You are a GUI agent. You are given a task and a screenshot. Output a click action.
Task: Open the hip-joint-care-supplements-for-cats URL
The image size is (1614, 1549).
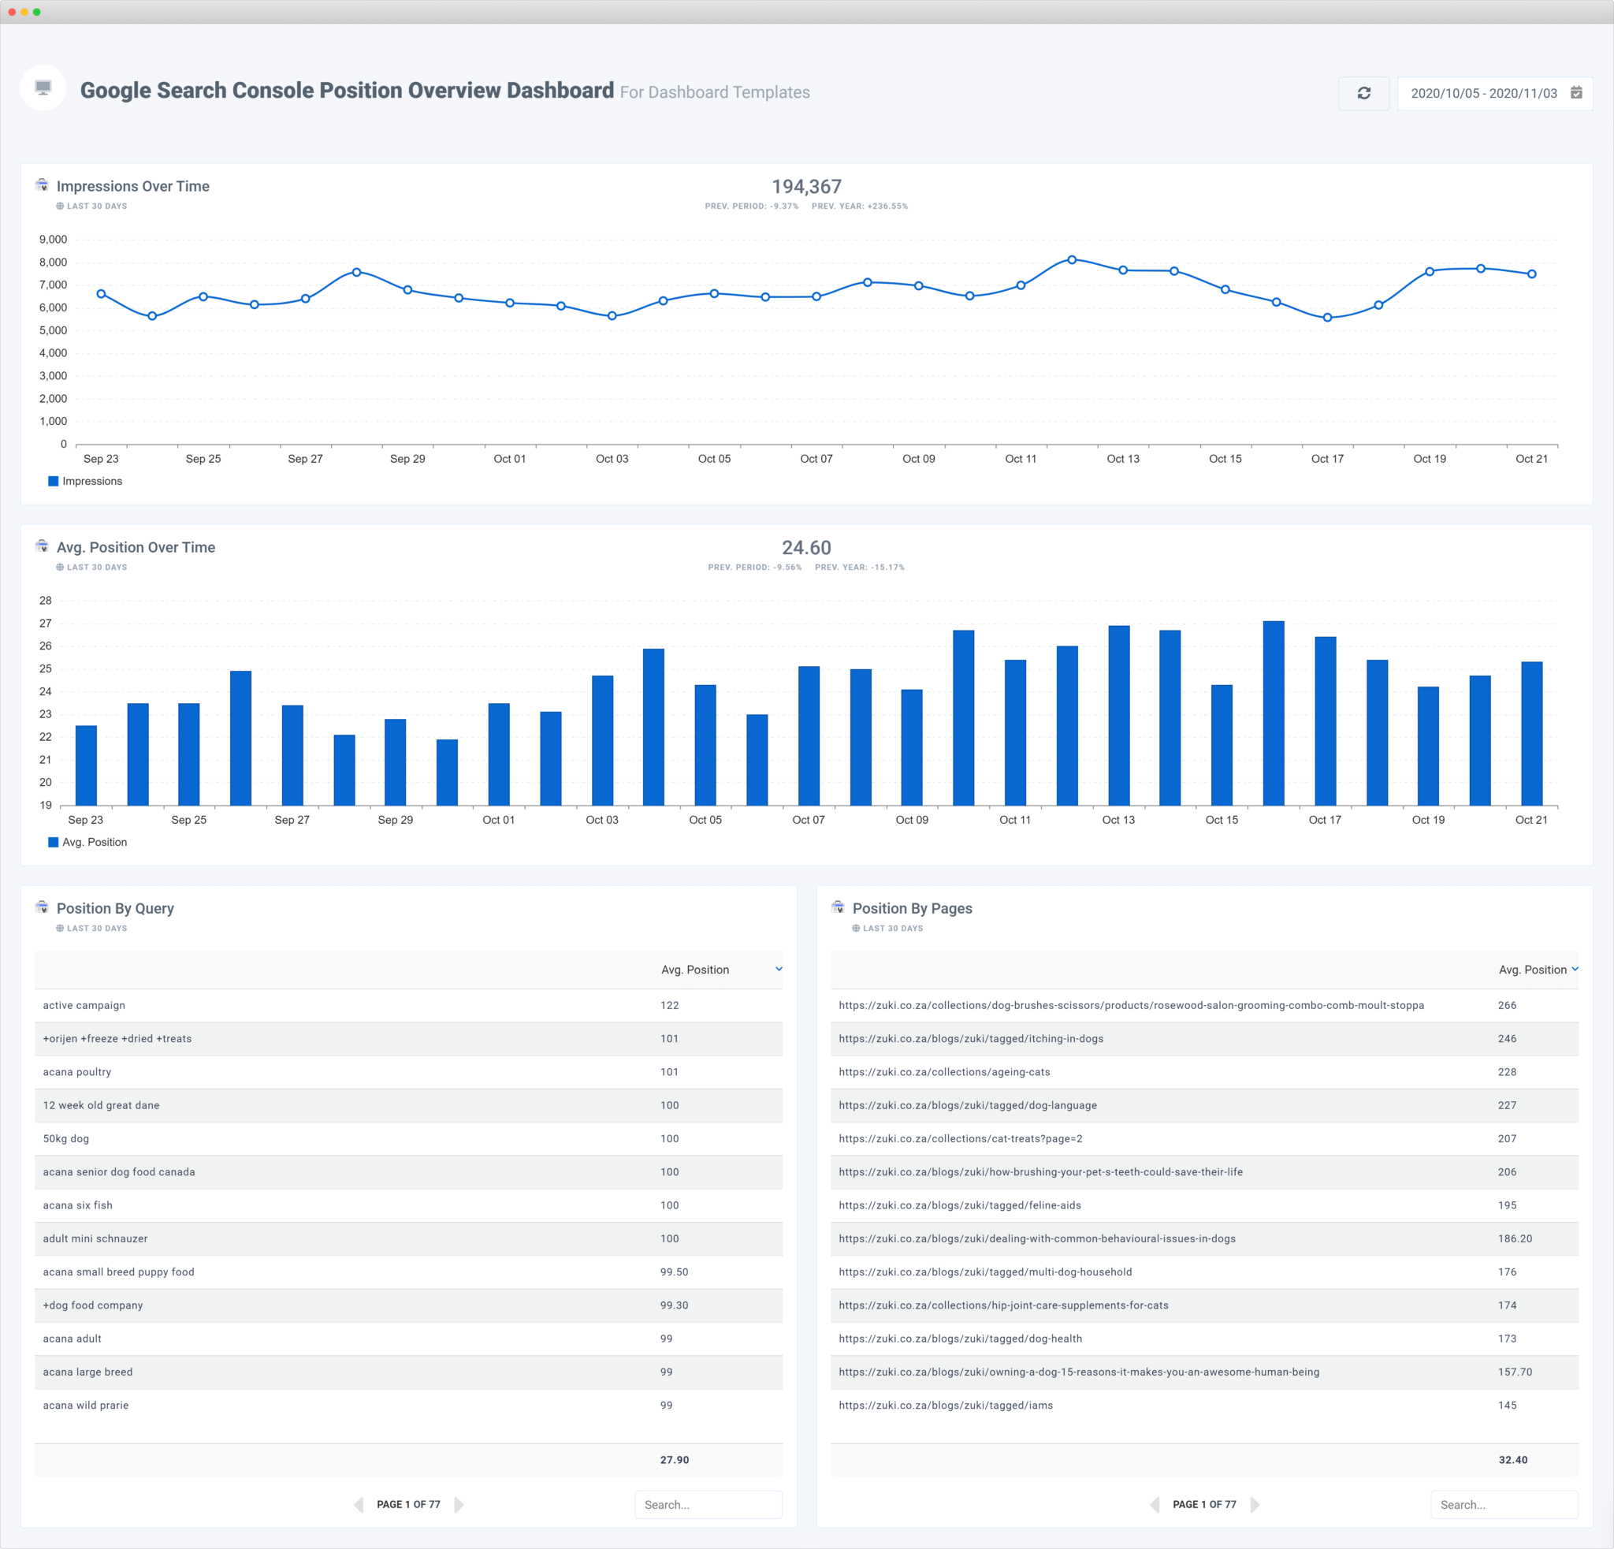[1004, 1305]
